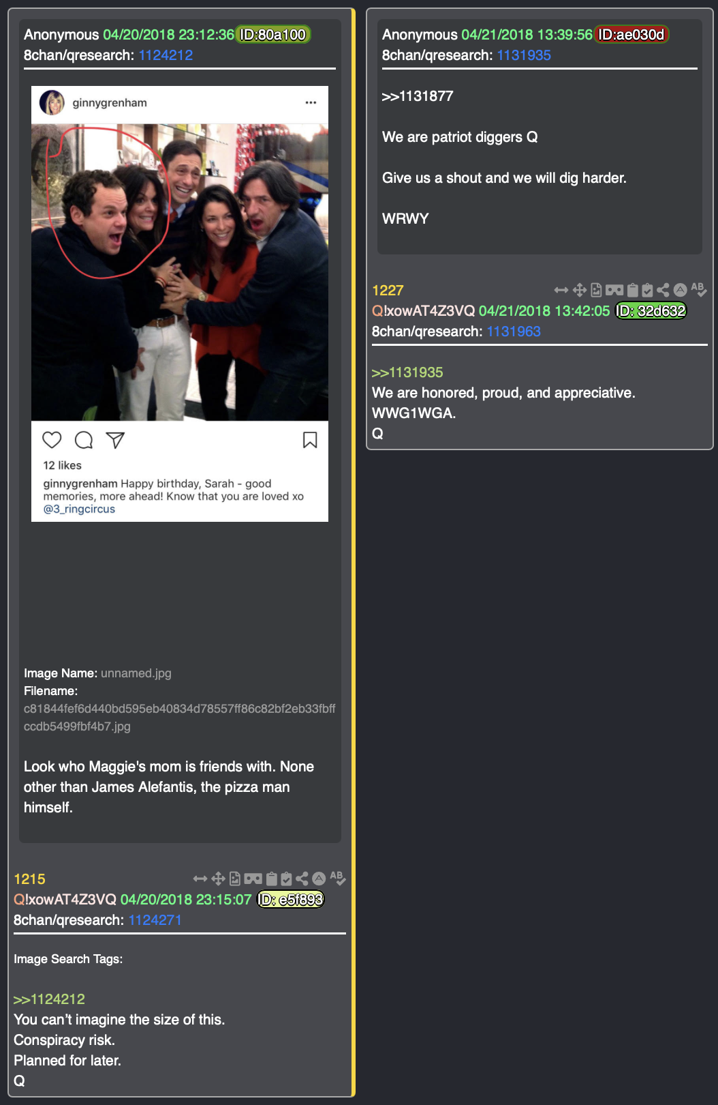The height and width of the screenshot is (1105, 718).
Task: Click the clipboard check icon on post 1215
Action: (x=286, y=879)
